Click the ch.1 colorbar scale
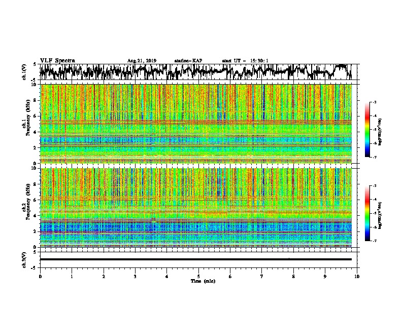 (367, 130)
